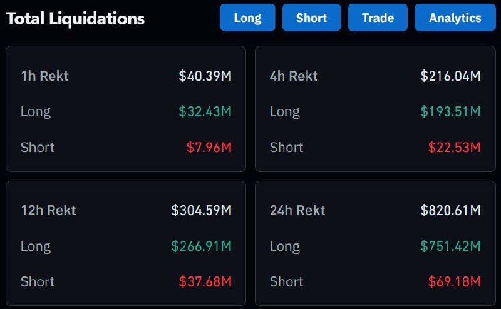Open the Analytics button
The image size is (501, 309).
[x=455, y=18]
